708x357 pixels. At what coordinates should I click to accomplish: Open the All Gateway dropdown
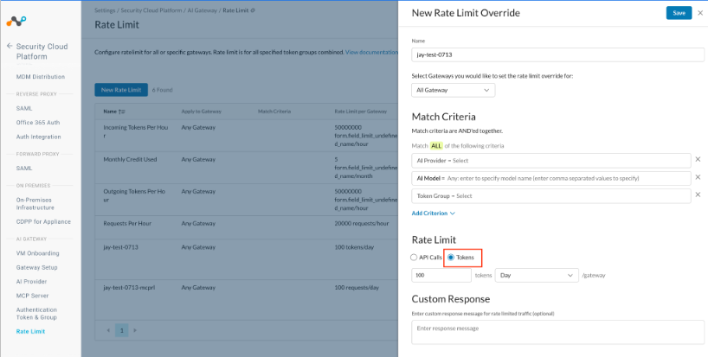(x=453, y=90)
